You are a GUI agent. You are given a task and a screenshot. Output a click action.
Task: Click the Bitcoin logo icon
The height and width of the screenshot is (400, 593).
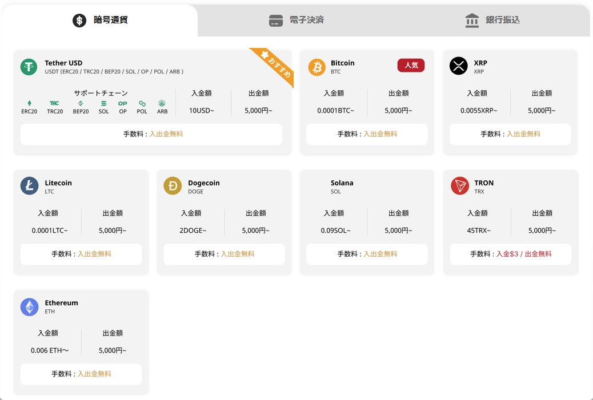click(x=317, y=67)
